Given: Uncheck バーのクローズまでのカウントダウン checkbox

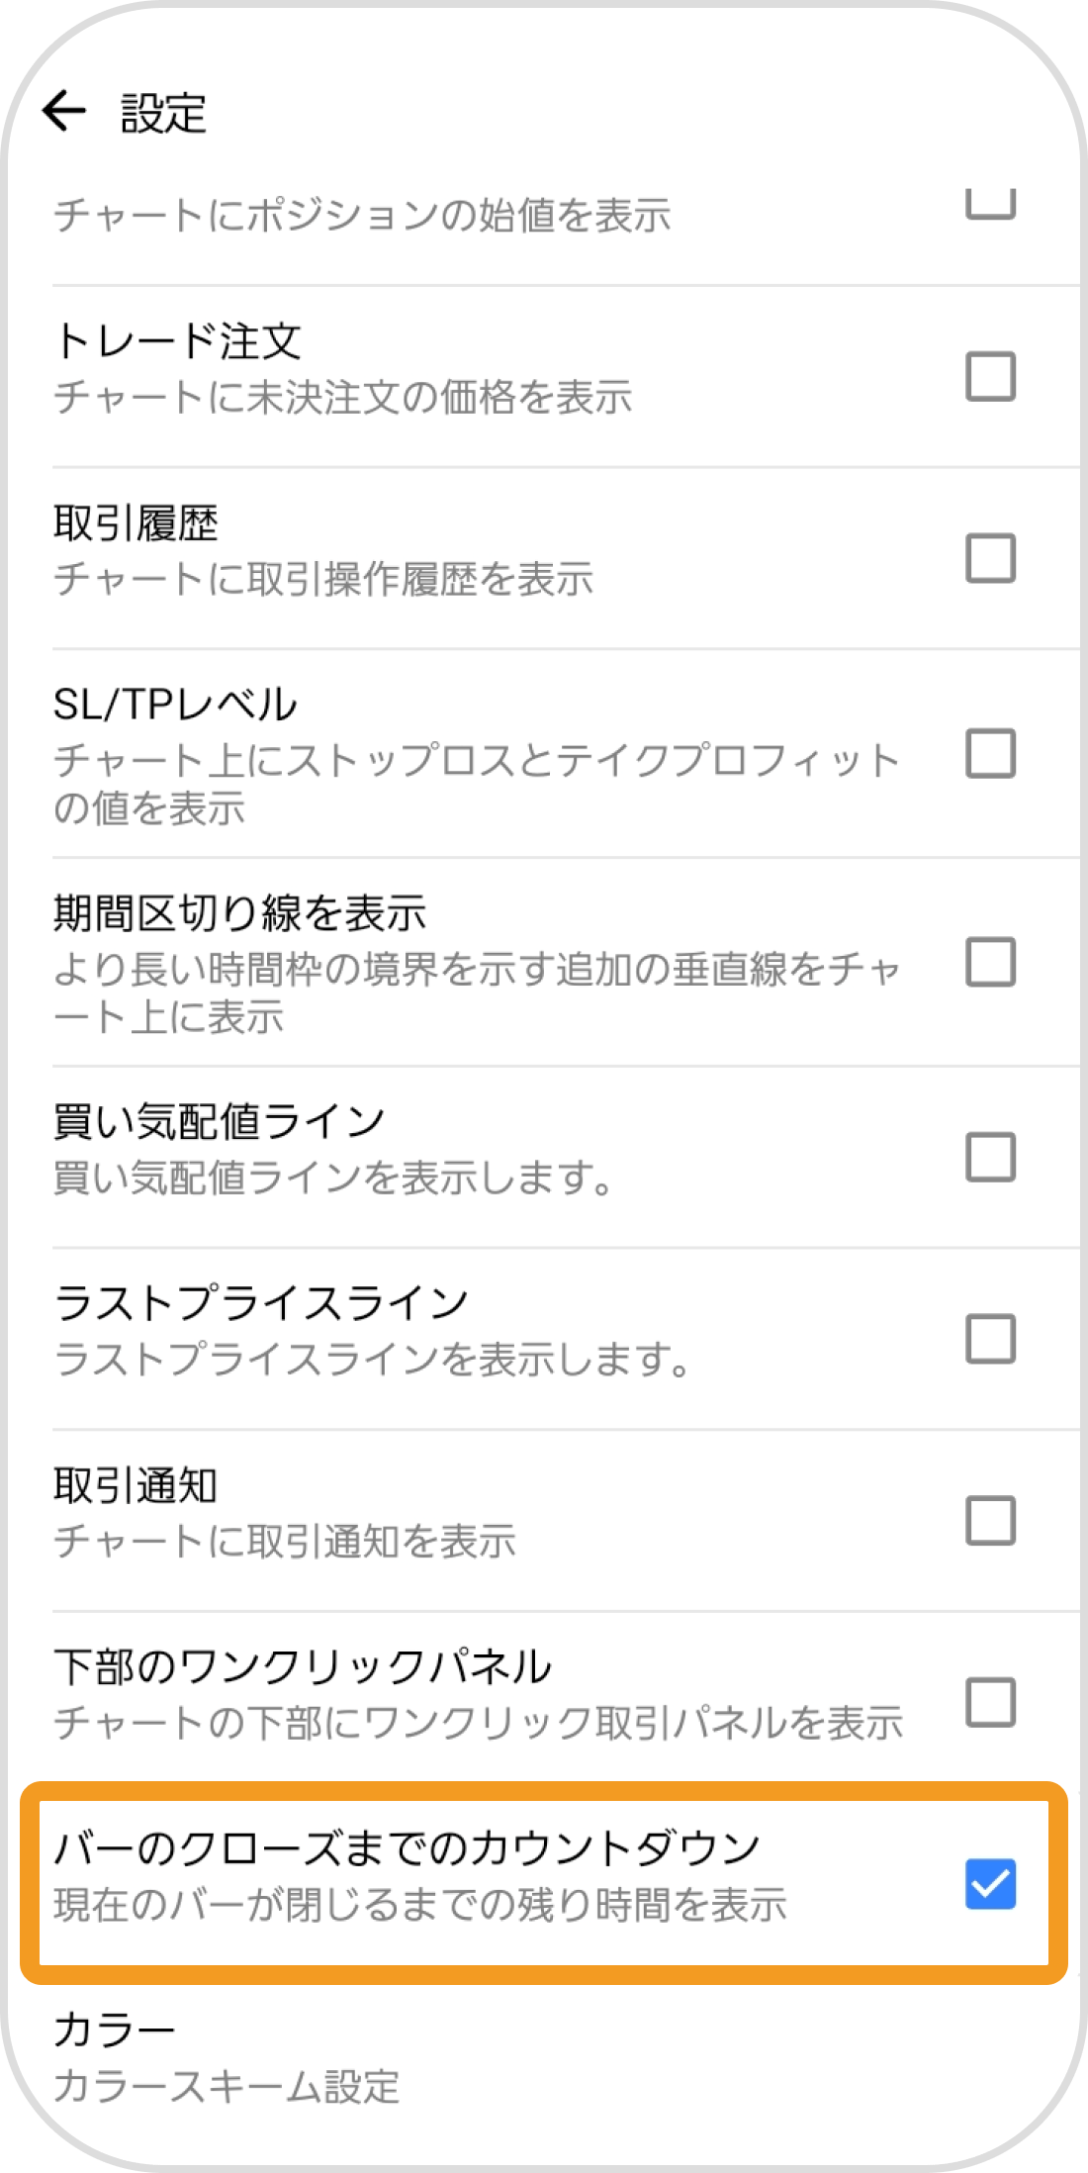Looking at the screenshot, I should [x=990, y=1883].
